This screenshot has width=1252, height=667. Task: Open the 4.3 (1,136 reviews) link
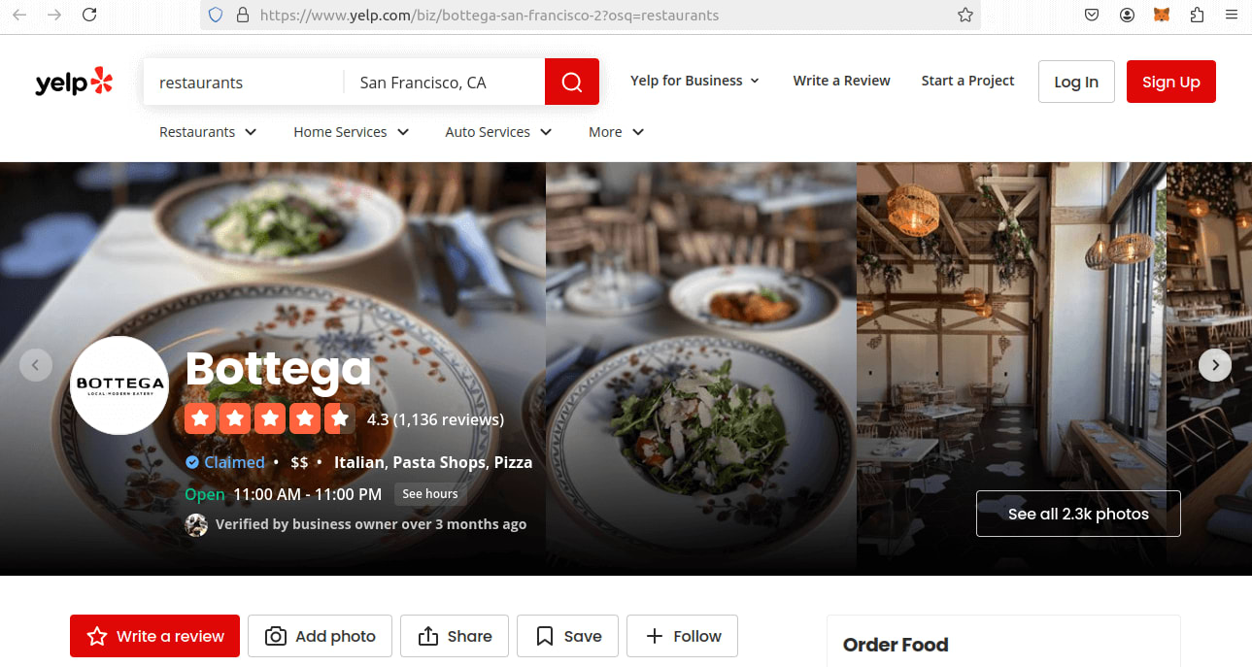pyautogui.click(x=435, y=419)
